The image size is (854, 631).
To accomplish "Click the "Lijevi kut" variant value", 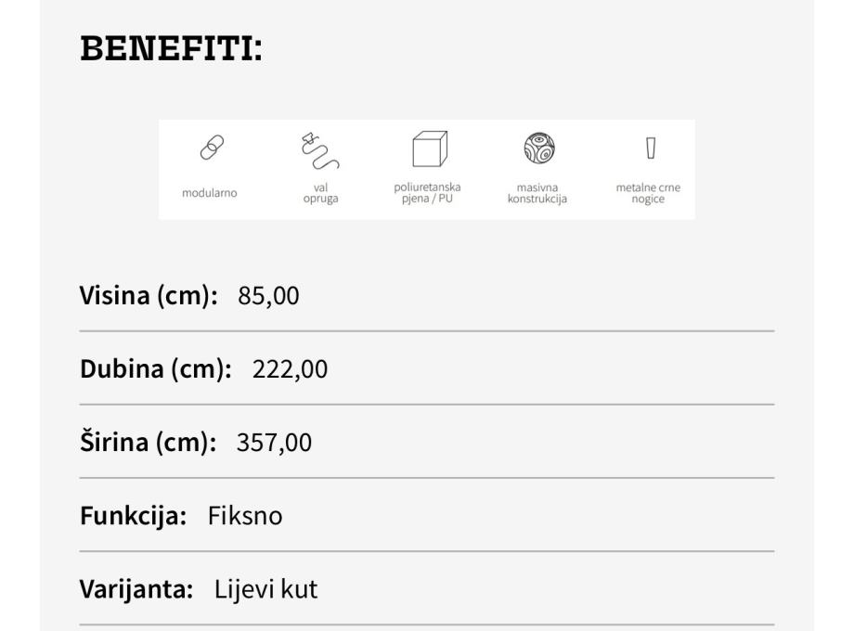I will [265, 589].
